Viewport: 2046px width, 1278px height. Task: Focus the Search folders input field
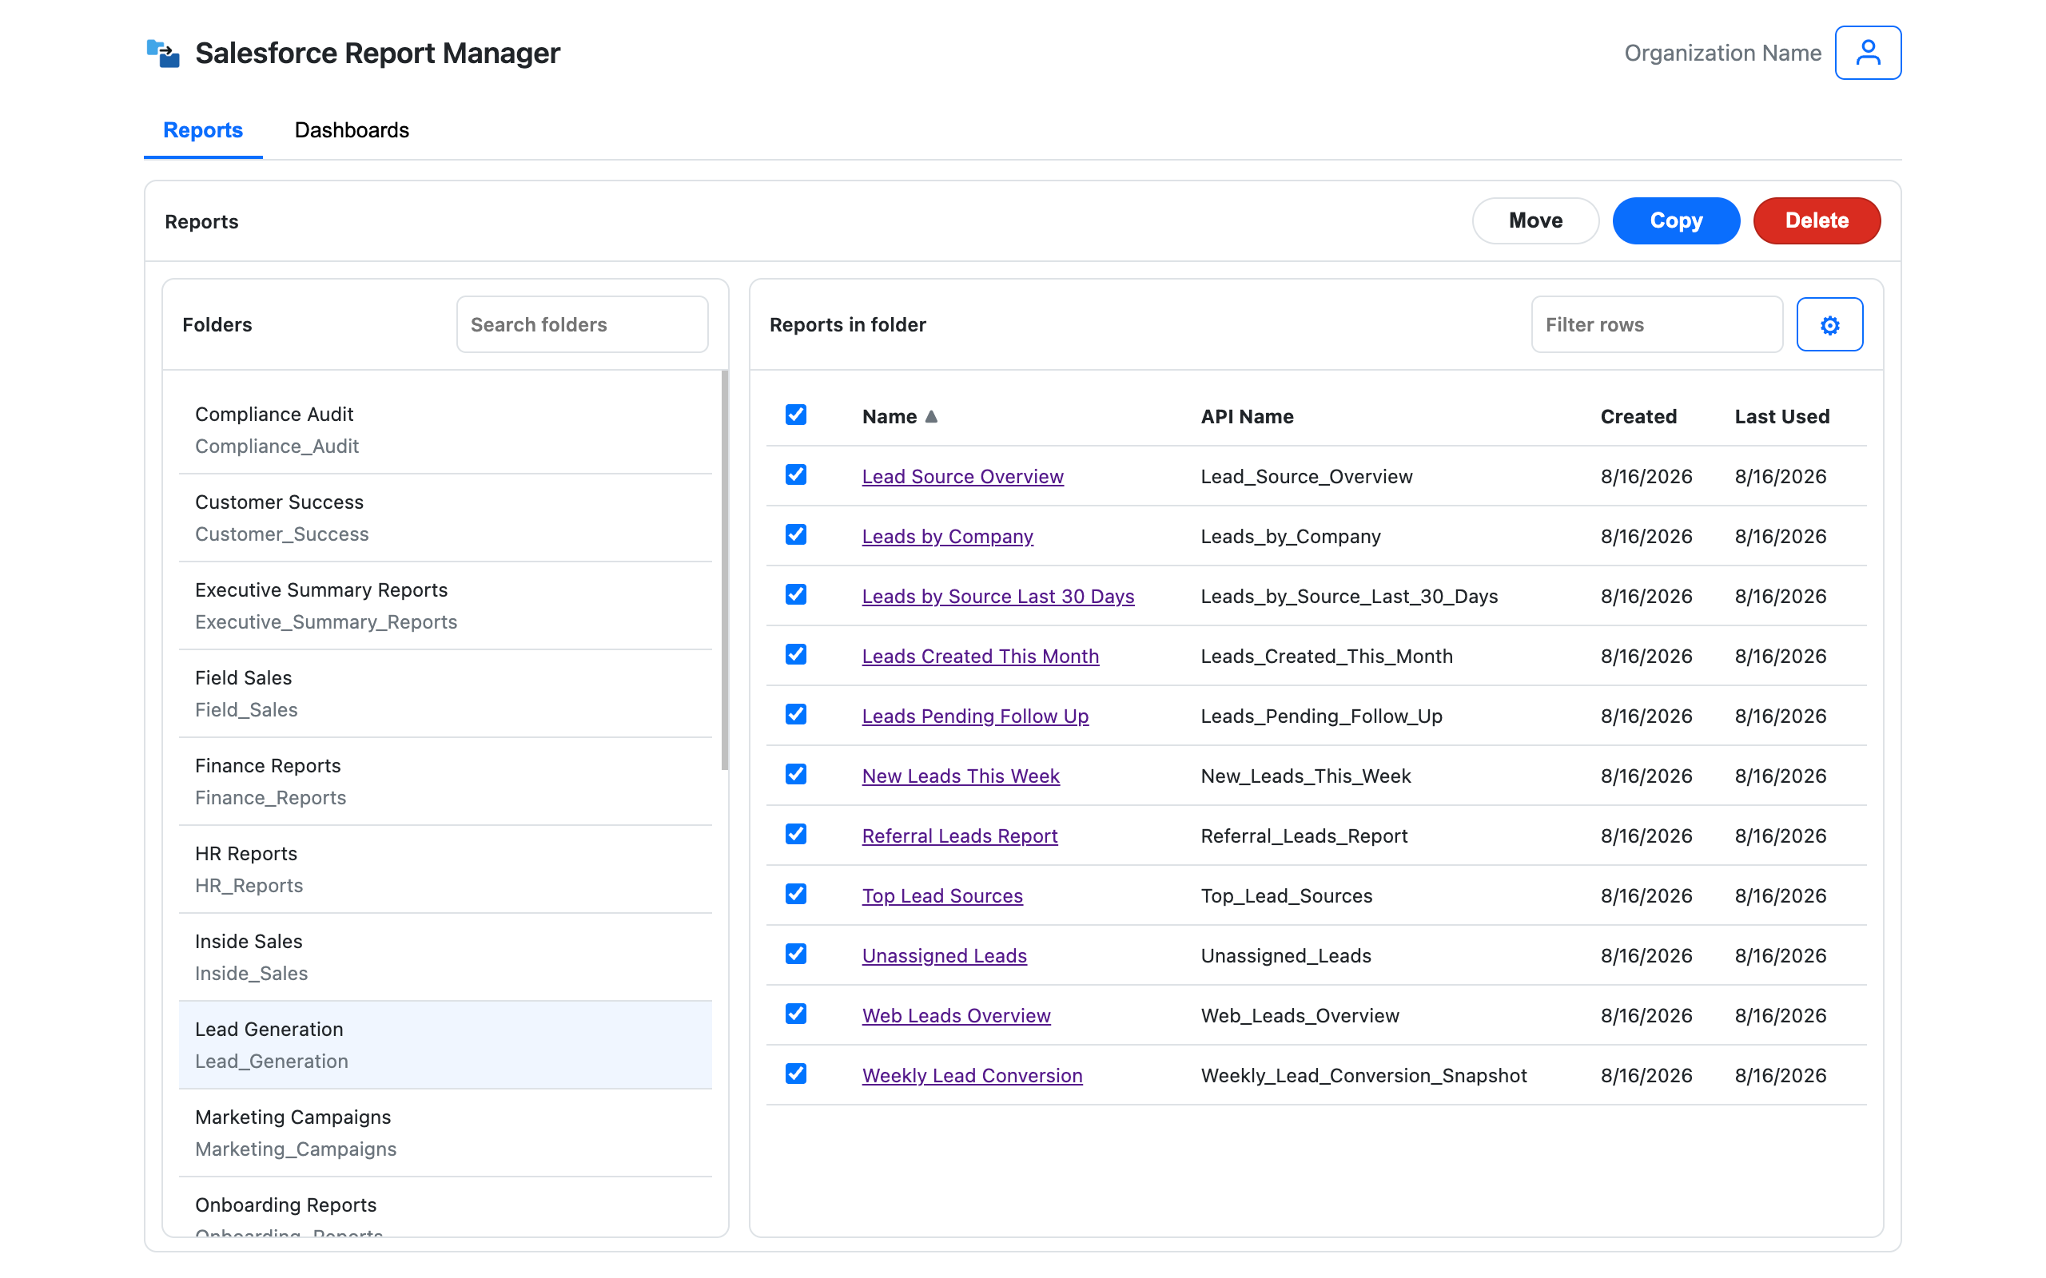click(x=582, y=324)
